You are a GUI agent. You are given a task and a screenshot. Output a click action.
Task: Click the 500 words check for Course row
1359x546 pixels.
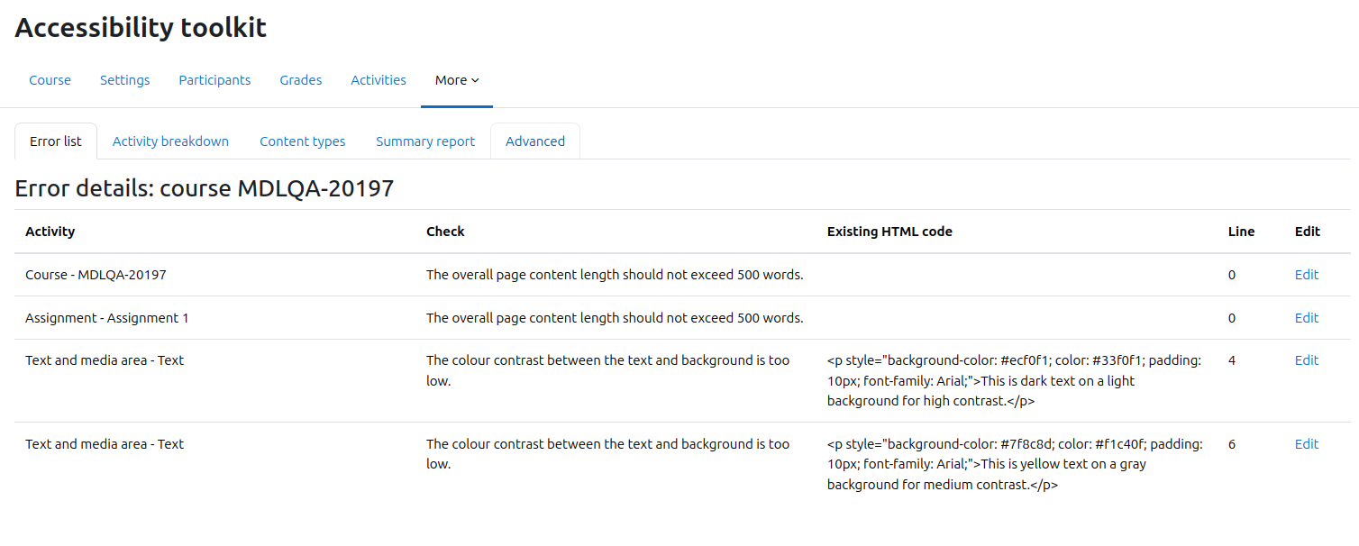pyautogui.click(x=615, y=275)
